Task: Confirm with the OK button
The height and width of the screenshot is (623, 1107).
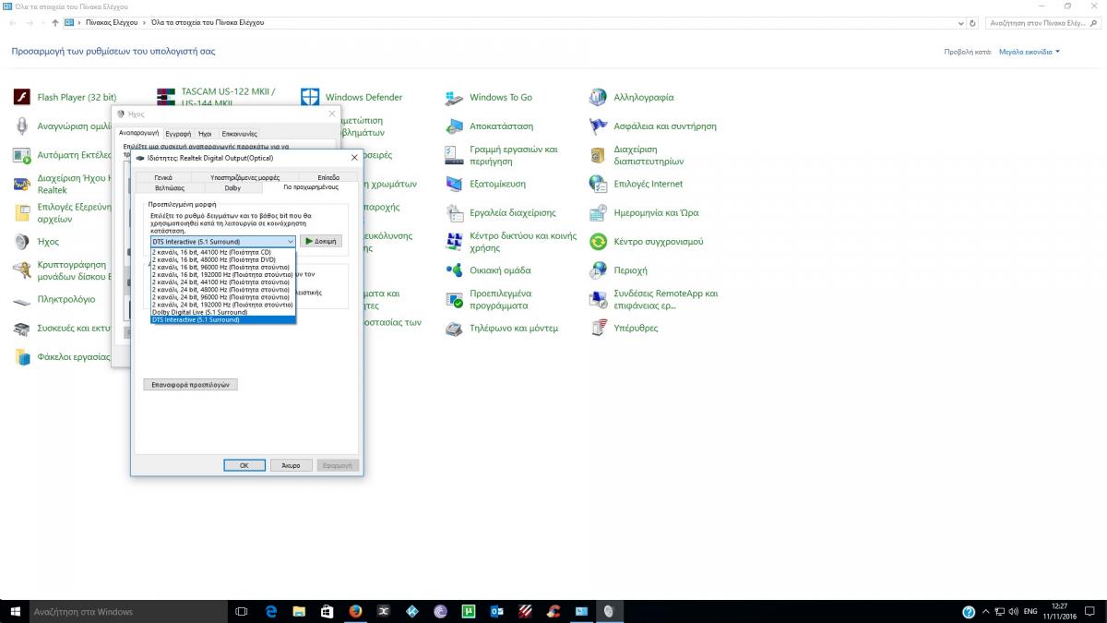Action: (244, 465)
